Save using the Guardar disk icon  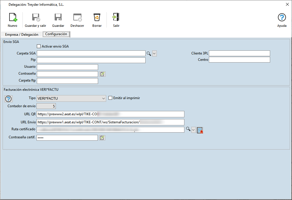[x=58, y=17]
